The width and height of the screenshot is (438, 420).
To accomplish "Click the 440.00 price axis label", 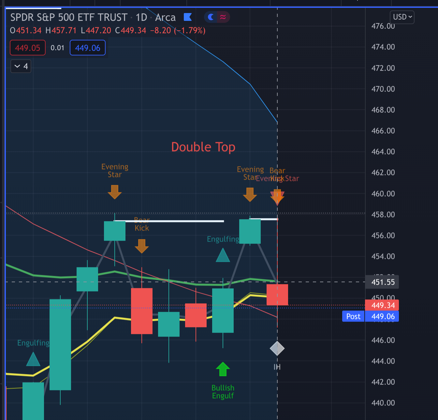I will click(x=383, y=403).
